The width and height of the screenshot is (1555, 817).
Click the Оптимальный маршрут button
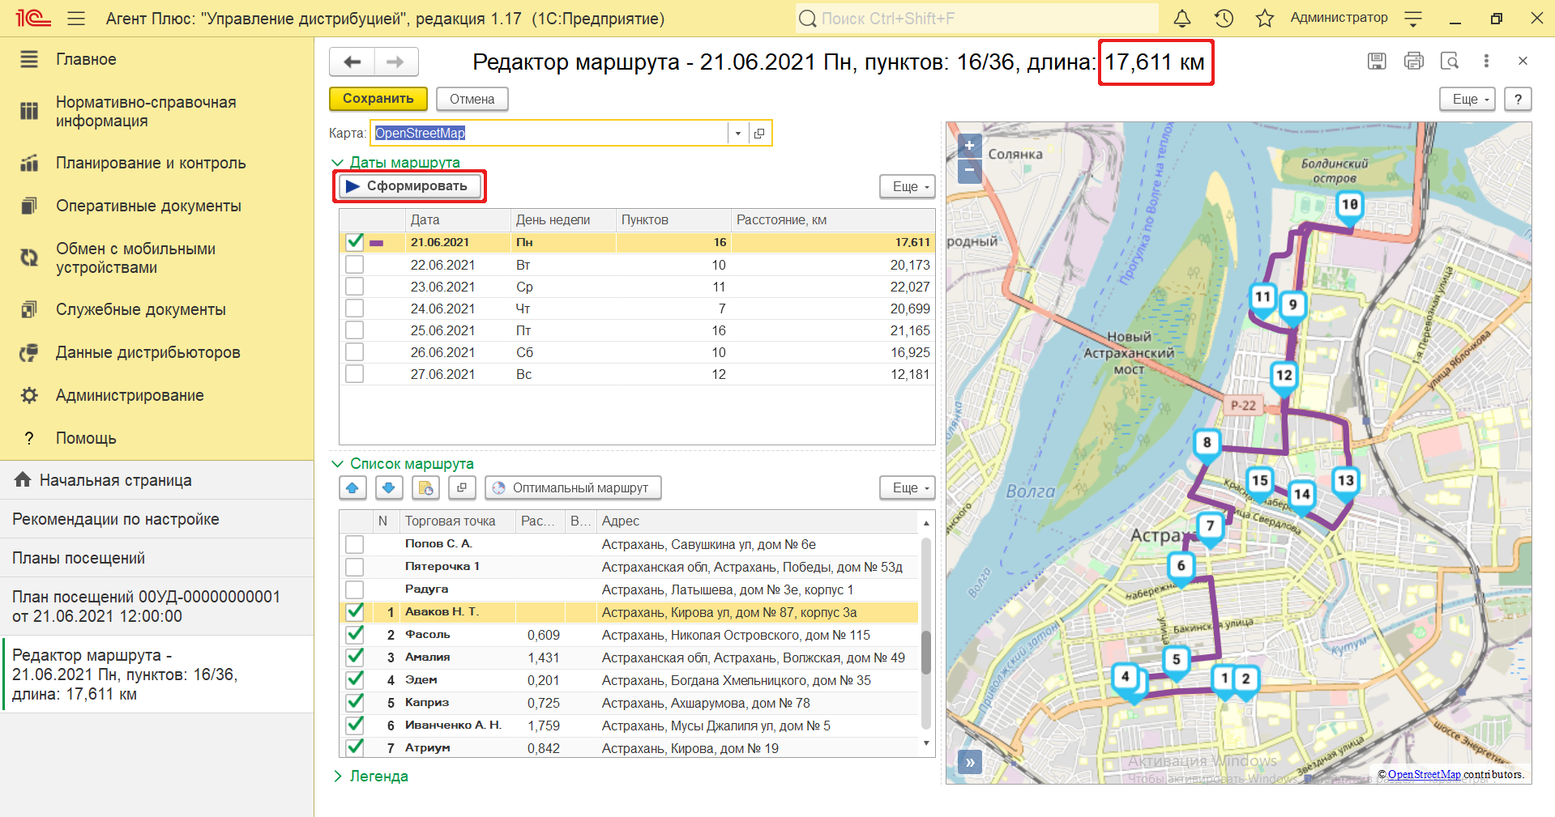point(573,487)
